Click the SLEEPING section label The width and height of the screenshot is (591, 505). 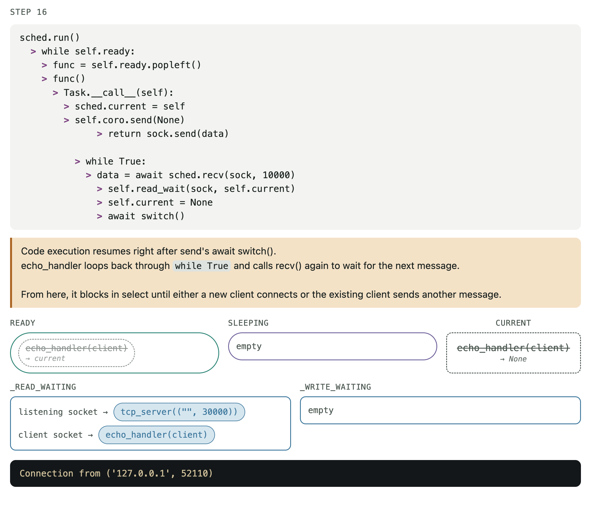[248, 323]
